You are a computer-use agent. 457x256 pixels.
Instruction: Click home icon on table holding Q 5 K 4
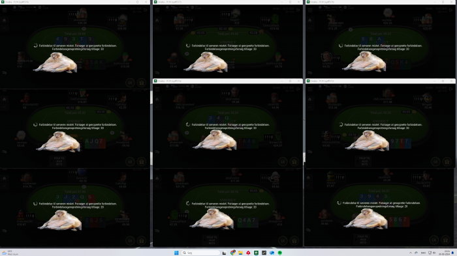[310, 20]
